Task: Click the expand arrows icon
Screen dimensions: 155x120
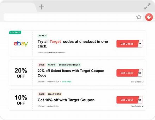Action: pos(147,6)
